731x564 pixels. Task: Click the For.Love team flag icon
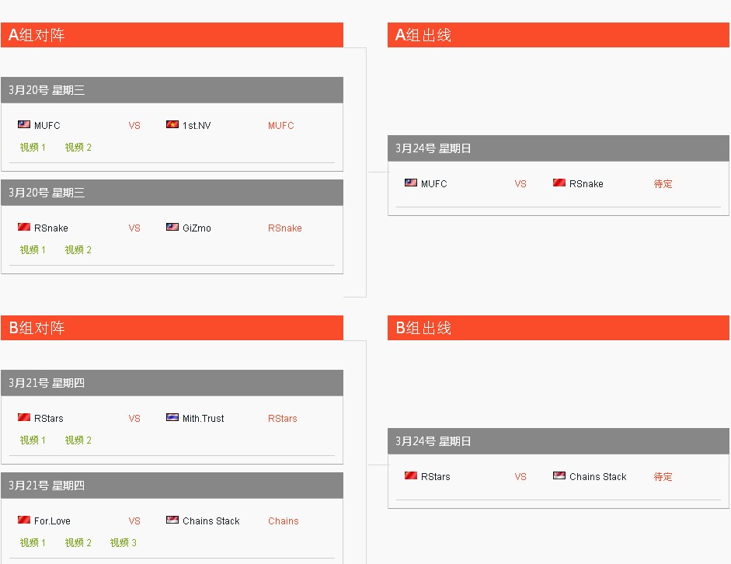(x=24, y=520)
